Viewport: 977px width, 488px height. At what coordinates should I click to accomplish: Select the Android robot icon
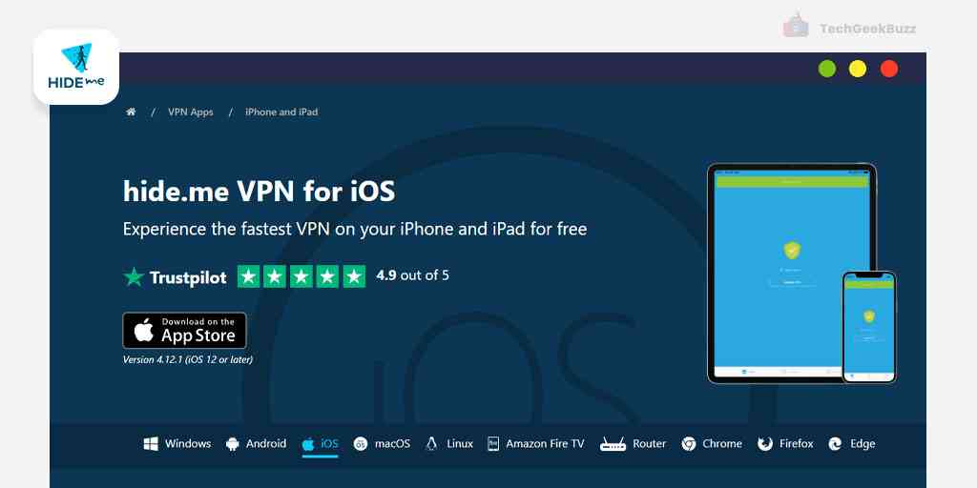[233, 444]
